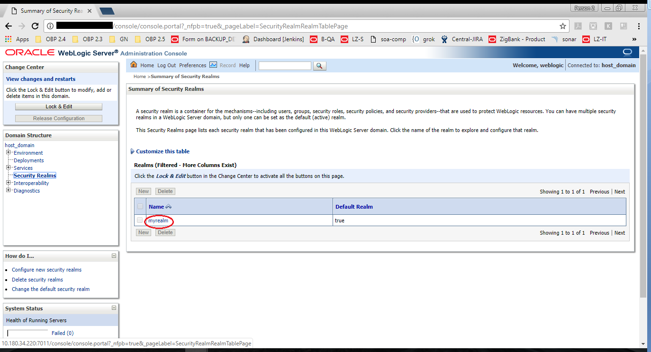Click the search magnifier button
This screenshot has width=651, height=352.
(x=320, y=66)
